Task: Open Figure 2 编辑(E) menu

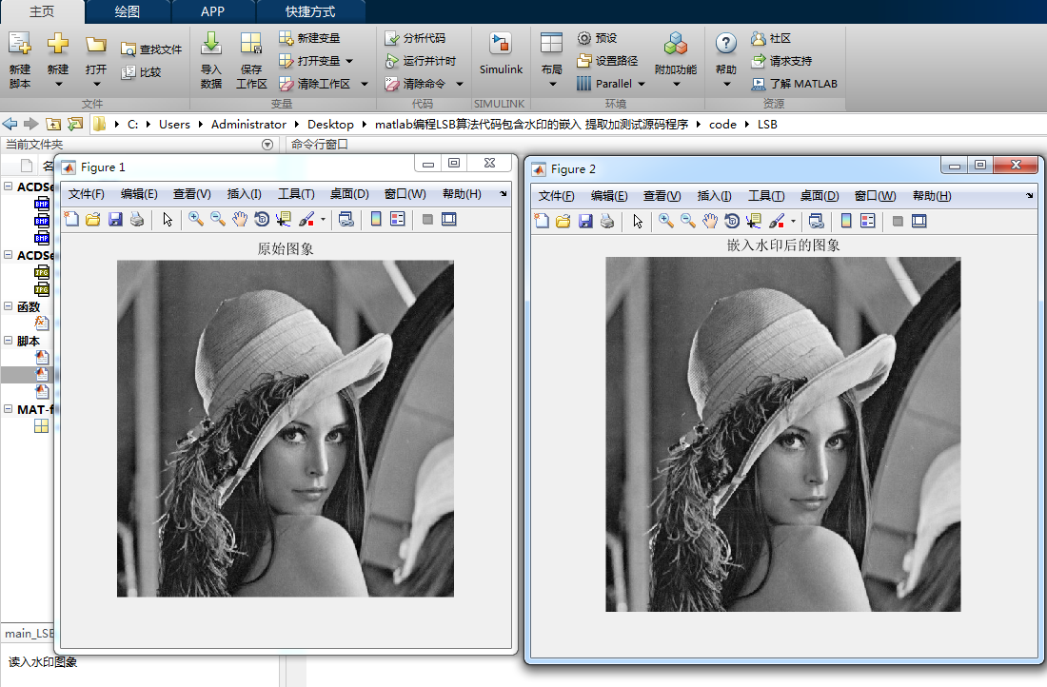Action: coord(609,196)
